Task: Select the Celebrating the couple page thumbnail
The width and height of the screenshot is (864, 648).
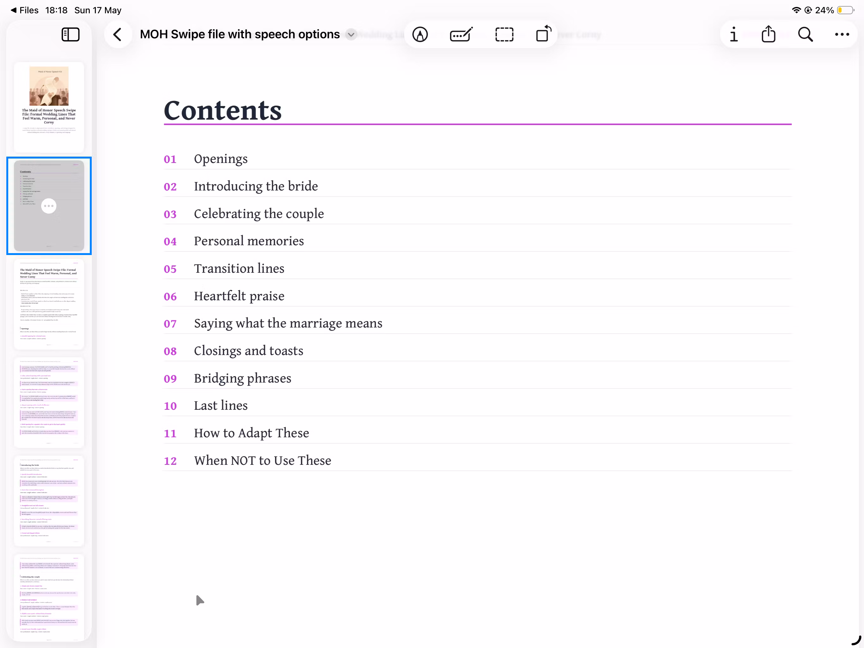Action: point(49,598)
